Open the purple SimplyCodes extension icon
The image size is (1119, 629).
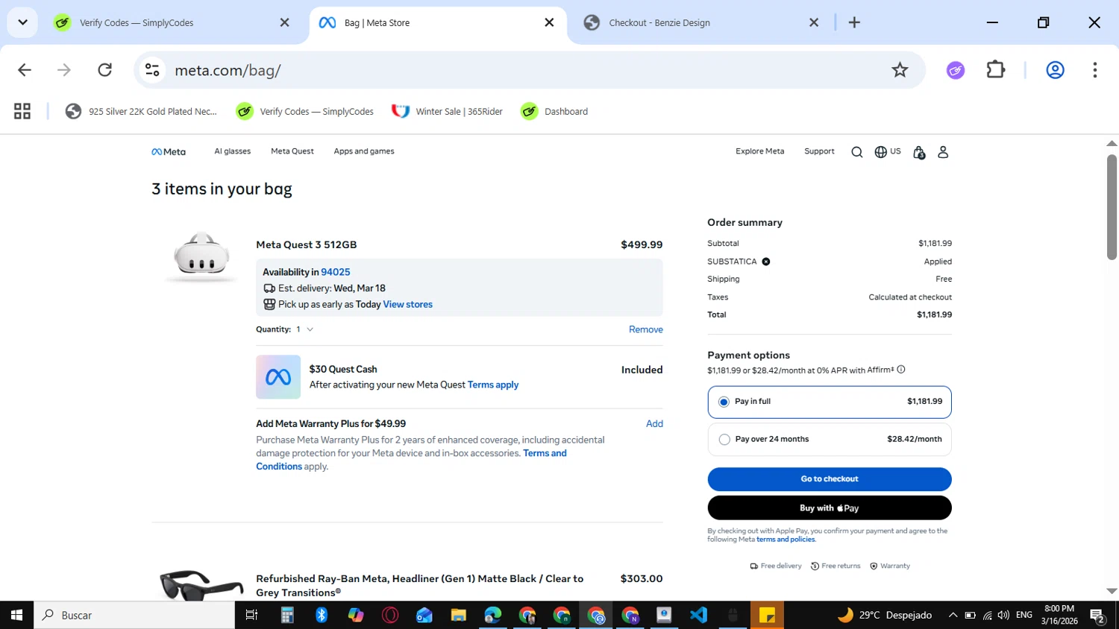click(x=956, y=70)
